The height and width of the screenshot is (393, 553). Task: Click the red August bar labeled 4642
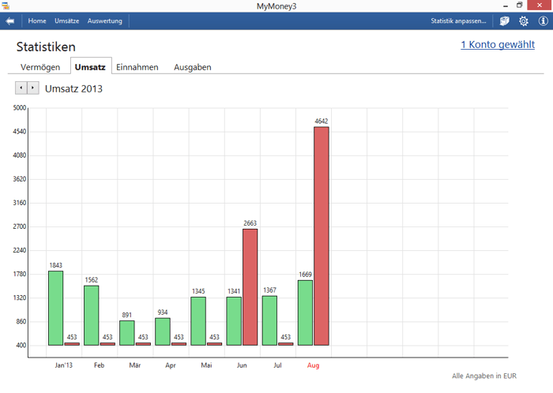321,237
